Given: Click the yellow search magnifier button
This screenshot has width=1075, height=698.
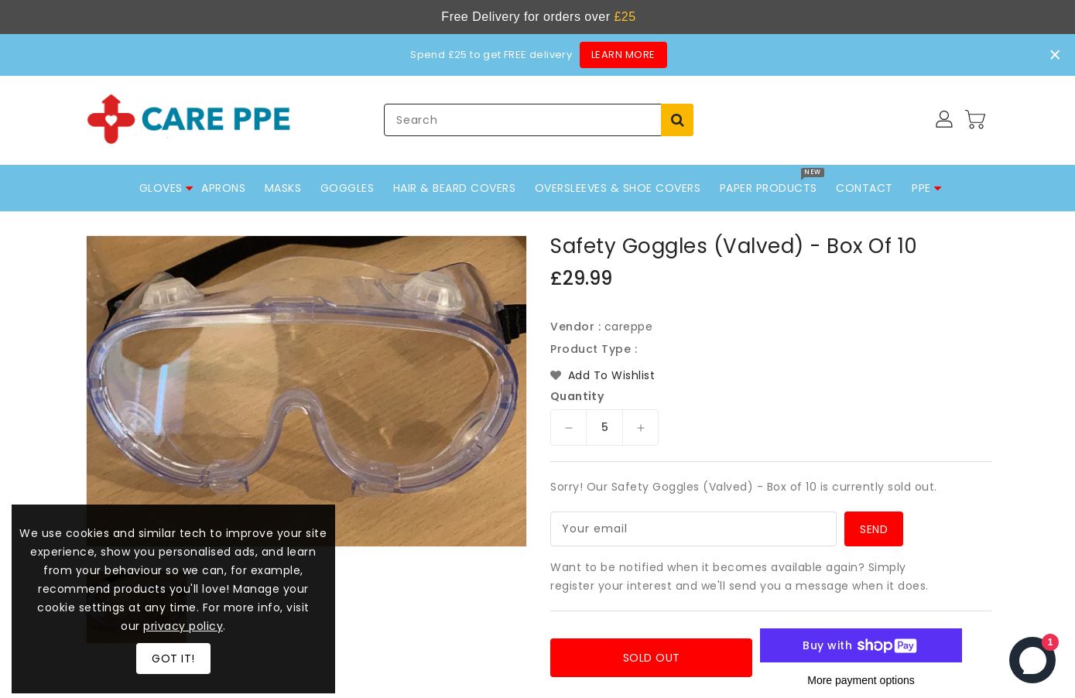Looking at the screenshot, I should coord(677,120).
